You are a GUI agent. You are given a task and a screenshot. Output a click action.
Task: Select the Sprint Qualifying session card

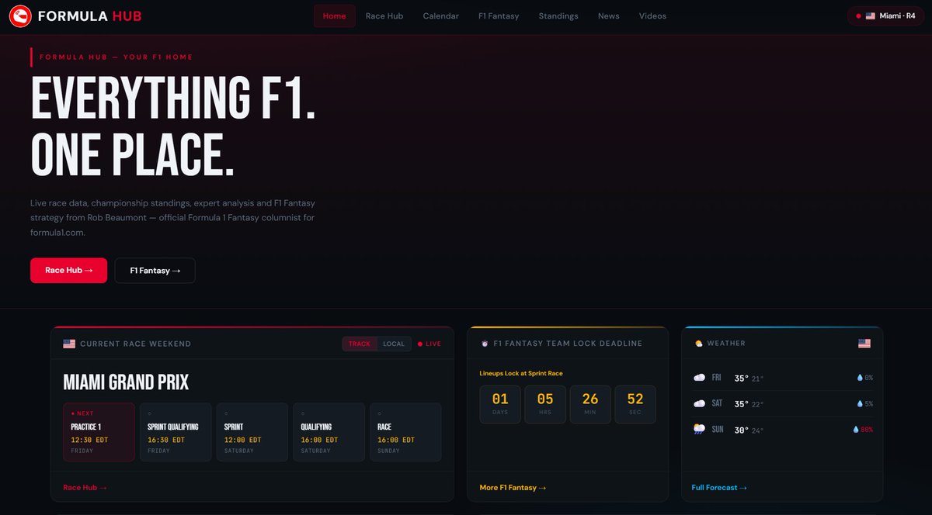pyautogui.click(x=176, y=432)
